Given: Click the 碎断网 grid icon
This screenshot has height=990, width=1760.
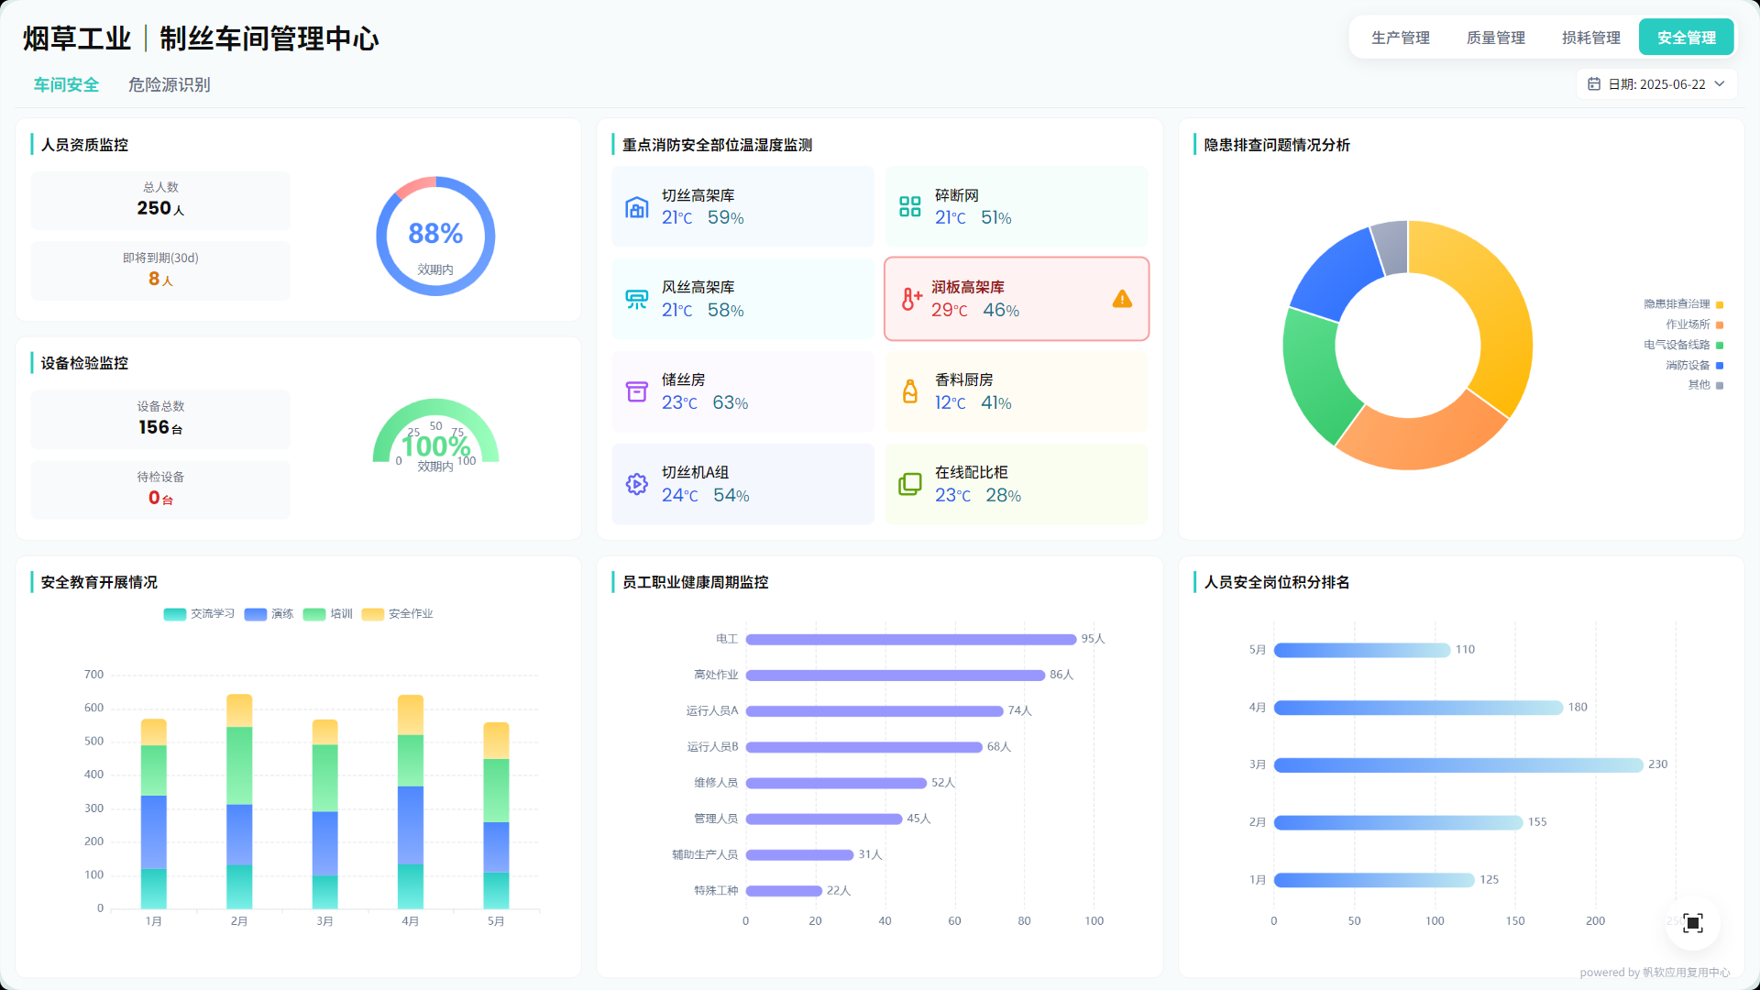Looking at the screenshot, I should [x=909, y=206].
